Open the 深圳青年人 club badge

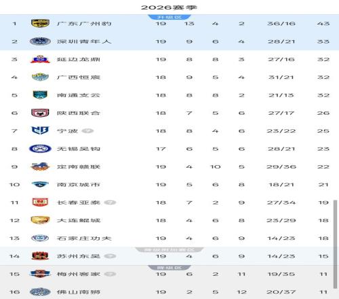[40, 41]
